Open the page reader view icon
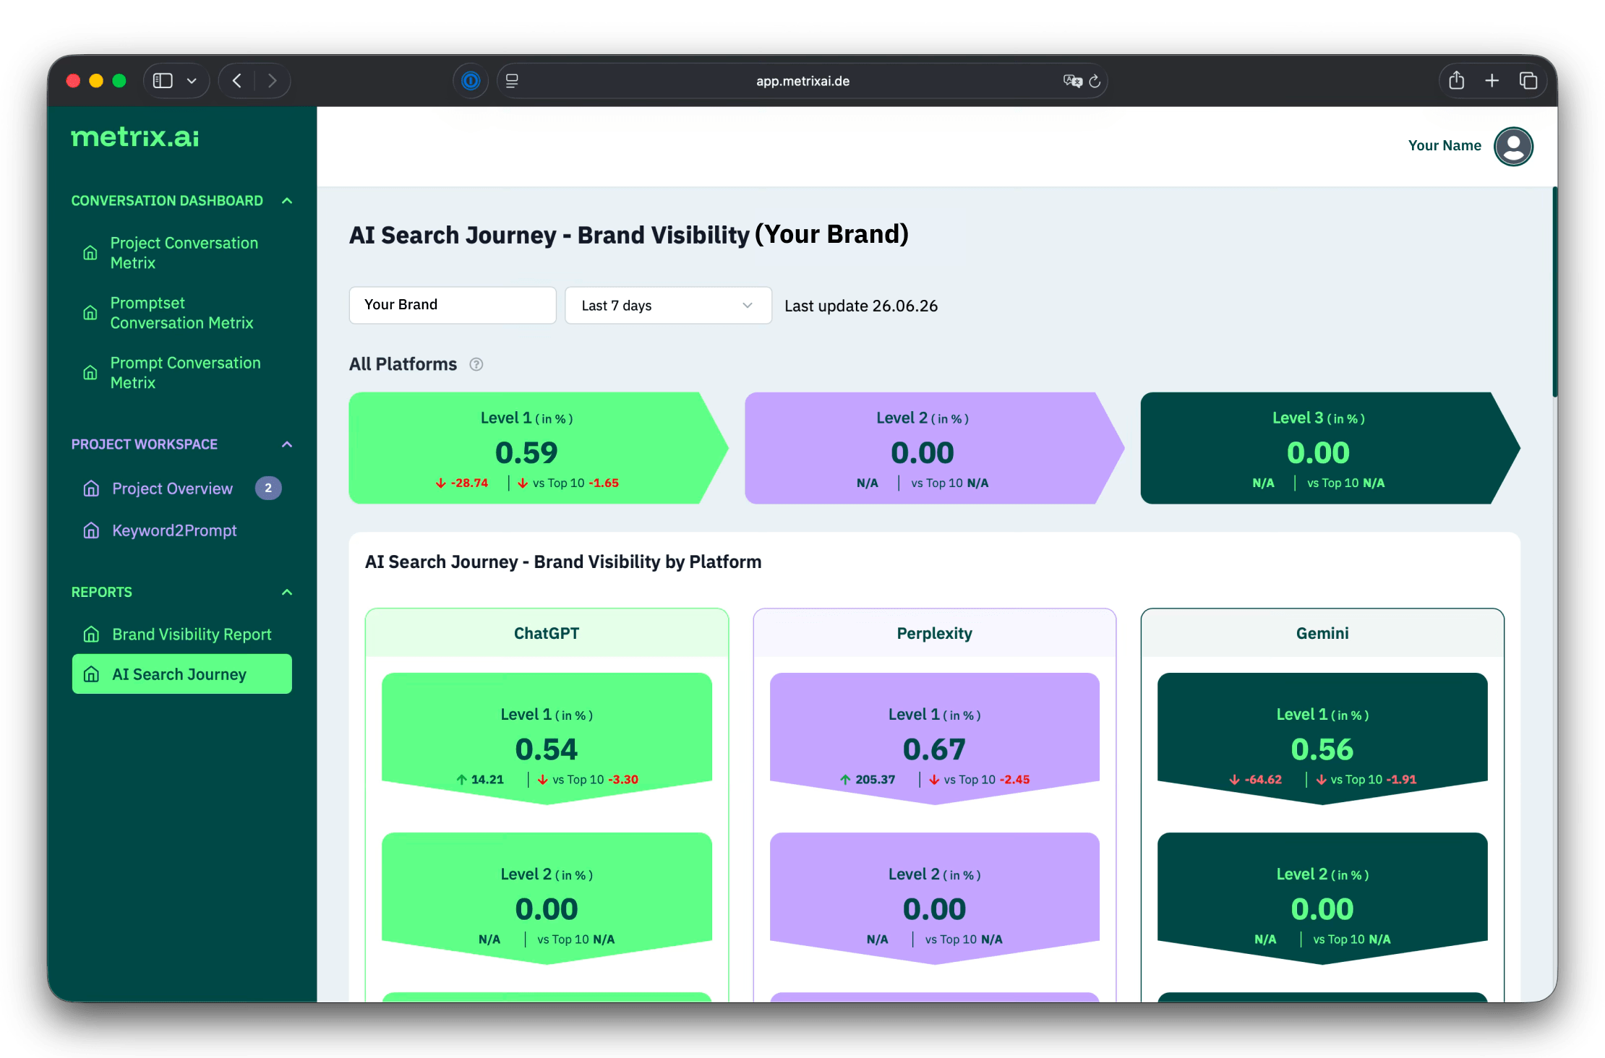1605x1058 pixels. point(512,81)
